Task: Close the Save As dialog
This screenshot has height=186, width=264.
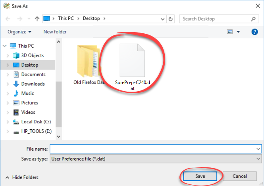Action: (x=258, y=6)
